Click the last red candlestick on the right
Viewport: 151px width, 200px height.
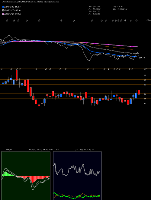click(x=139, y=92)
